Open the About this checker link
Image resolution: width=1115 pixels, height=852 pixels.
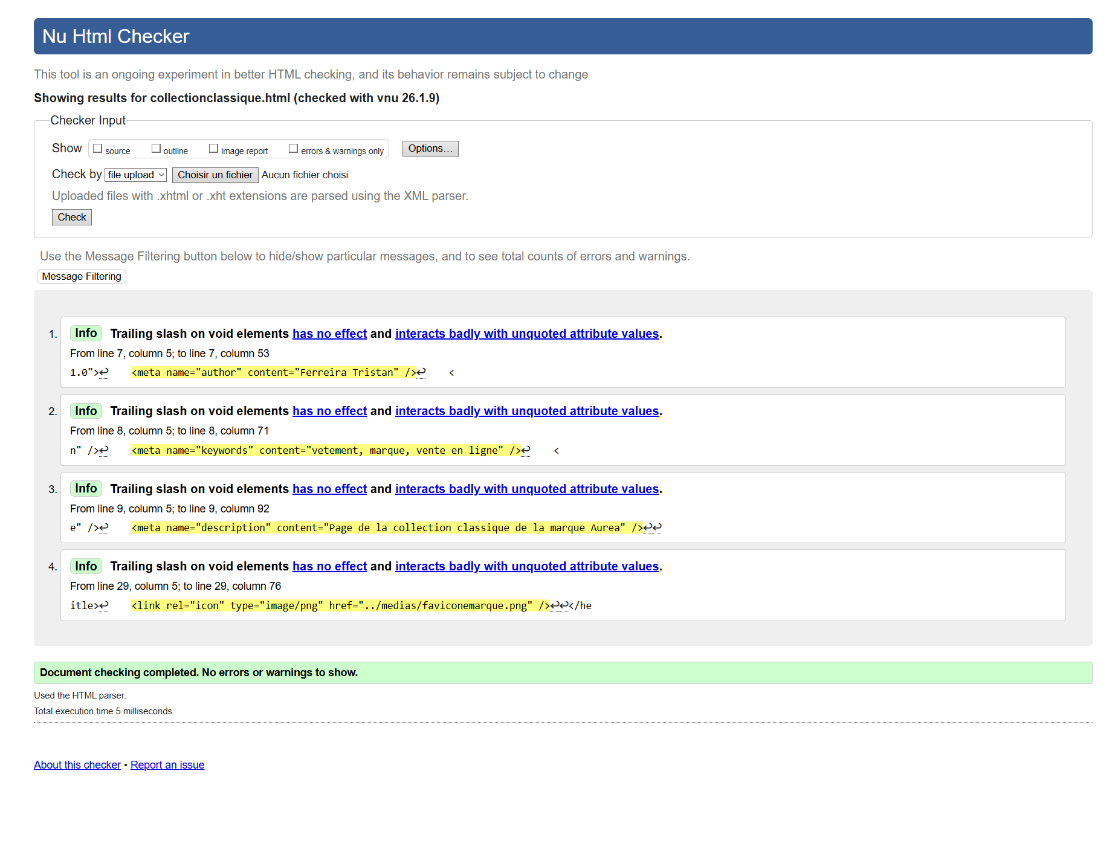pyautogui.click(x=77, y=765)
